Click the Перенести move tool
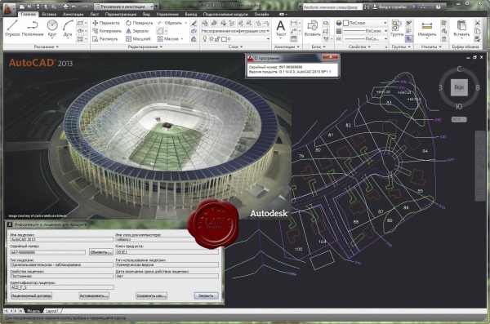Screen dimensions: 490x324 coord(106,23)
